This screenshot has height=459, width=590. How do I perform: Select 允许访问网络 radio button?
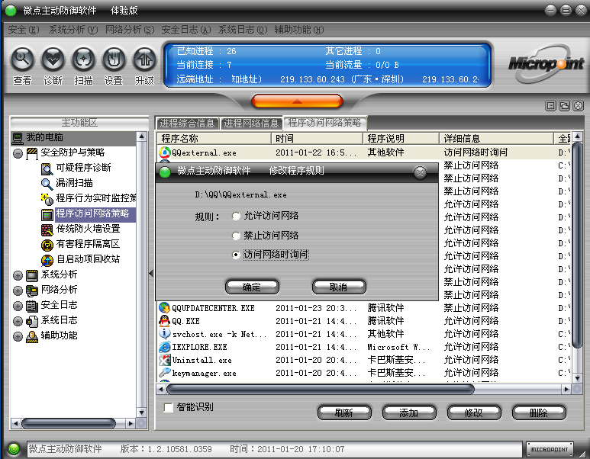pos(236,216)
